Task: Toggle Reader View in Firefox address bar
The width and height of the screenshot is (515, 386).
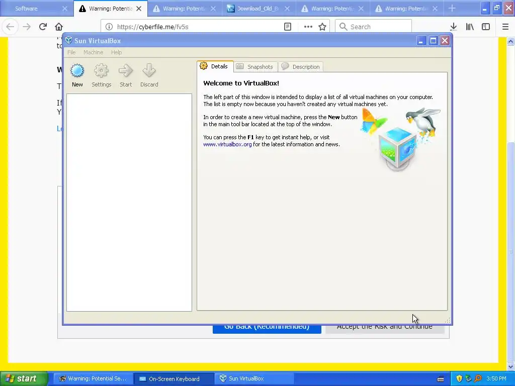Action: 287,27
